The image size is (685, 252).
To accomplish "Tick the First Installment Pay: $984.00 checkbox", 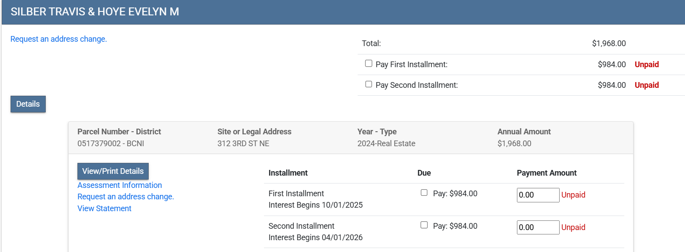I will pyautogui.click(x=424, y=193).
